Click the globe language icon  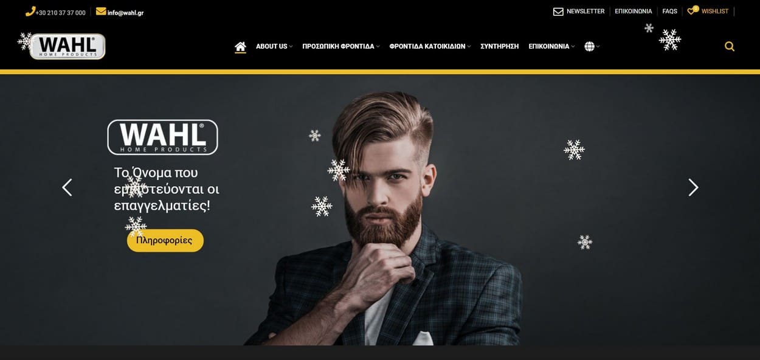click(589, 46)
